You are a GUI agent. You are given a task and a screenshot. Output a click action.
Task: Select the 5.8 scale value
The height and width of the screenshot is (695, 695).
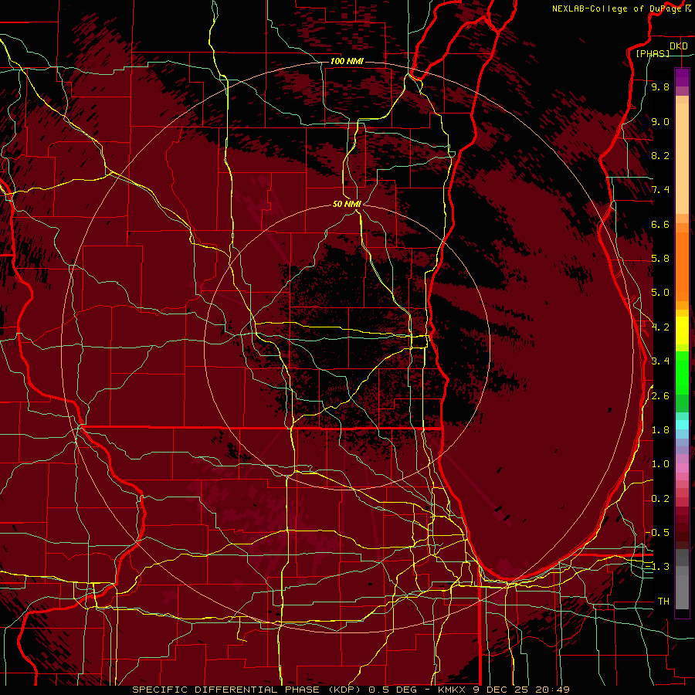pyautogui.click(x=660, y=259)
